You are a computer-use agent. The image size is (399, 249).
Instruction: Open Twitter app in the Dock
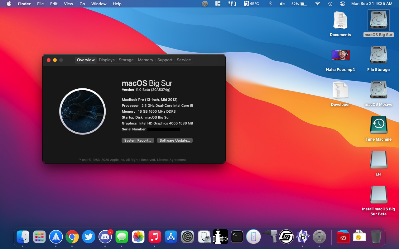[x=89, y=237]
